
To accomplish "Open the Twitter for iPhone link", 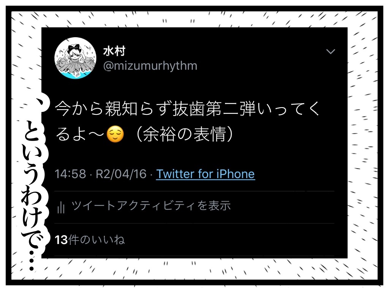I will point(206,174).
